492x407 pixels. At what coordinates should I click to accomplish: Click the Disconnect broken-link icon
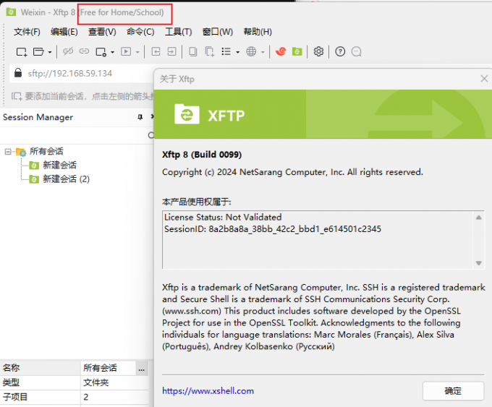click(68, 51)
